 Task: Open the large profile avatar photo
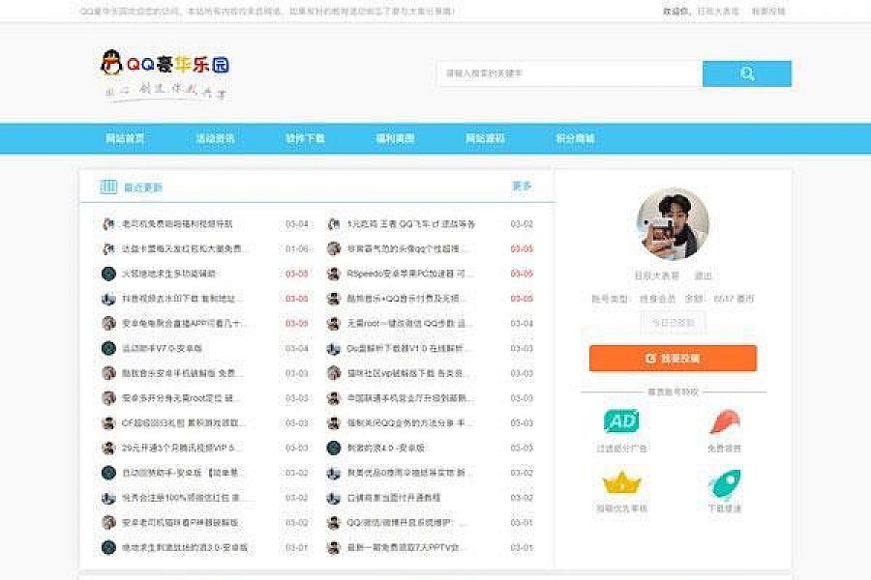pyautogui.click(x=673, y=223)
